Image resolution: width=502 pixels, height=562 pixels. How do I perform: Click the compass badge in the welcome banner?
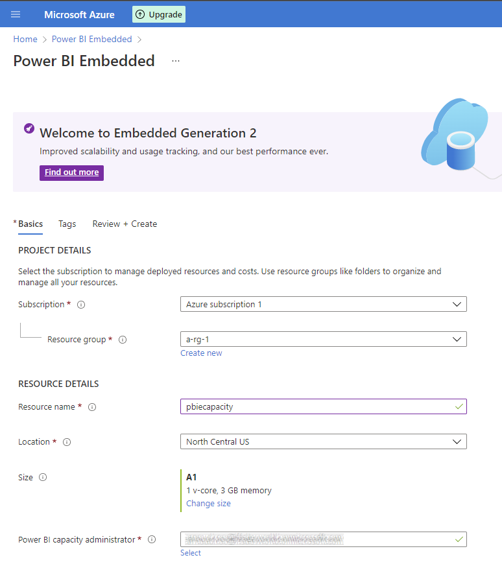coord(29,128)
